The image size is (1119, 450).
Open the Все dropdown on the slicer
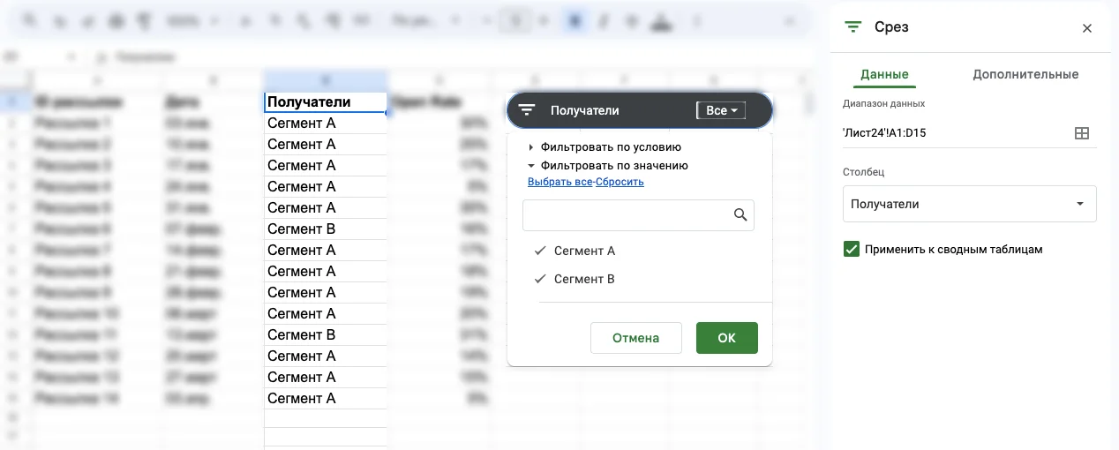point(721,110)
